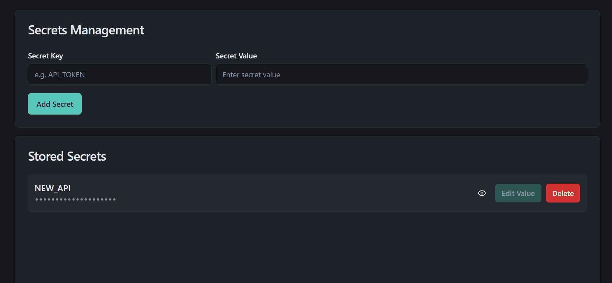This screenshot has width=612, height=283.
Task: Select the NEW_API stored secret row
Action: (307, 193)
